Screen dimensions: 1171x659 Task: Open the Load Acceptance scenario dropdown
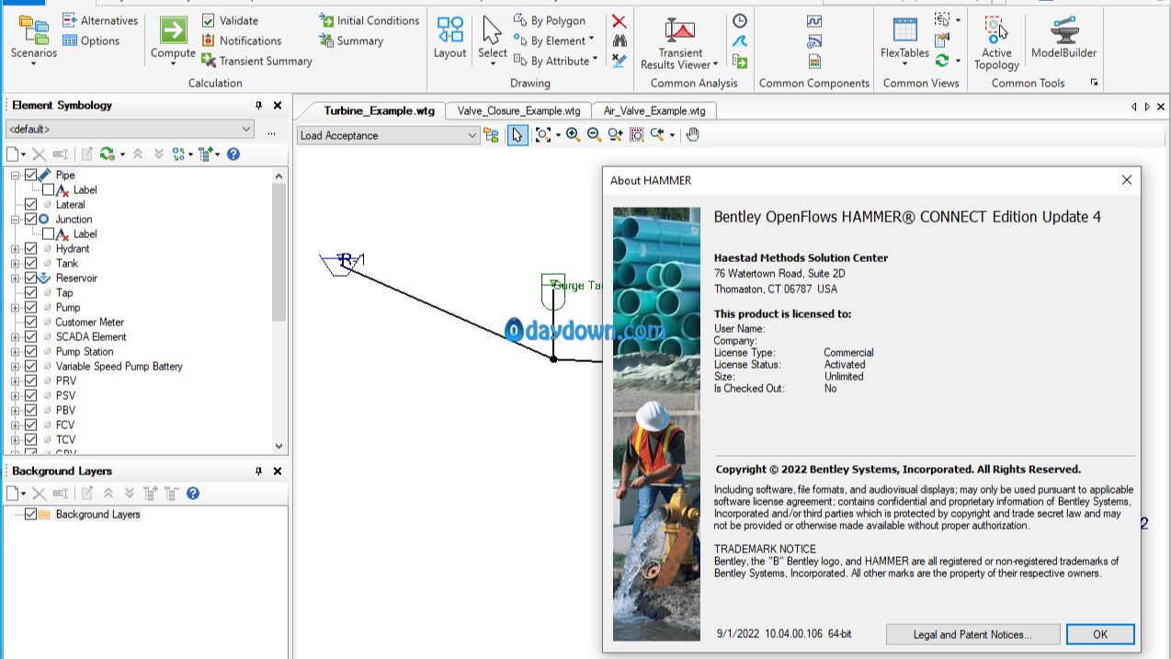388,135
